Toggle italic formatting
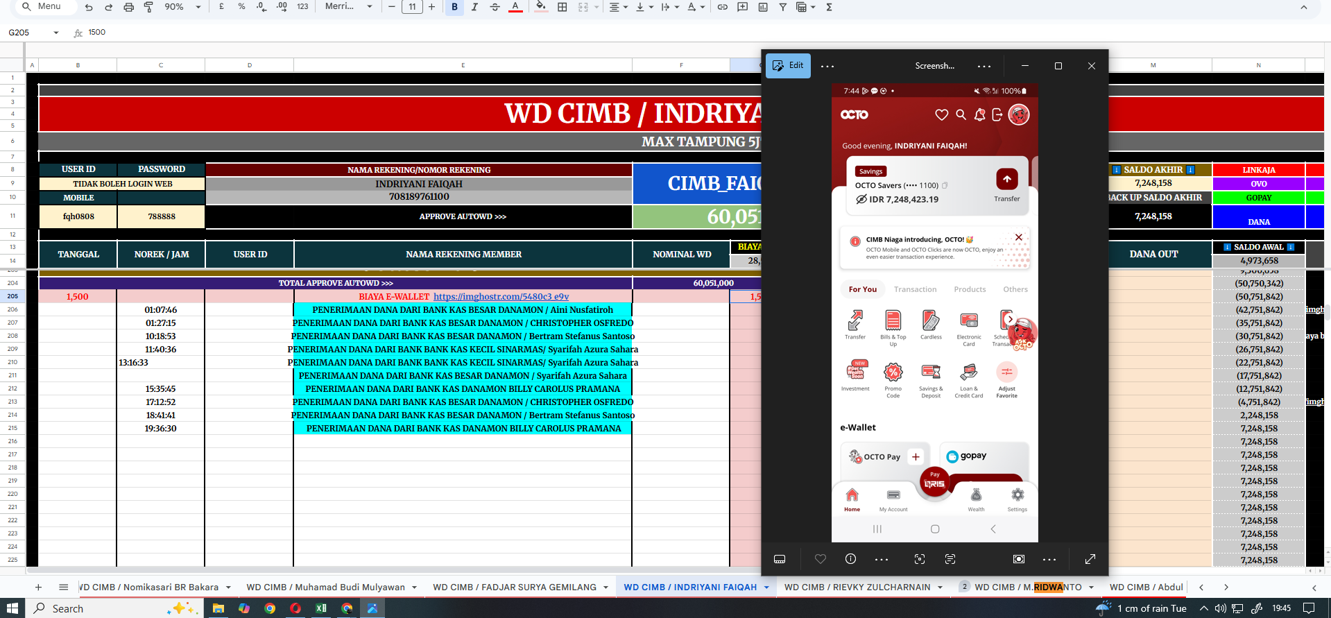This screenshot has width=1331, height=618. click(474, 7)
